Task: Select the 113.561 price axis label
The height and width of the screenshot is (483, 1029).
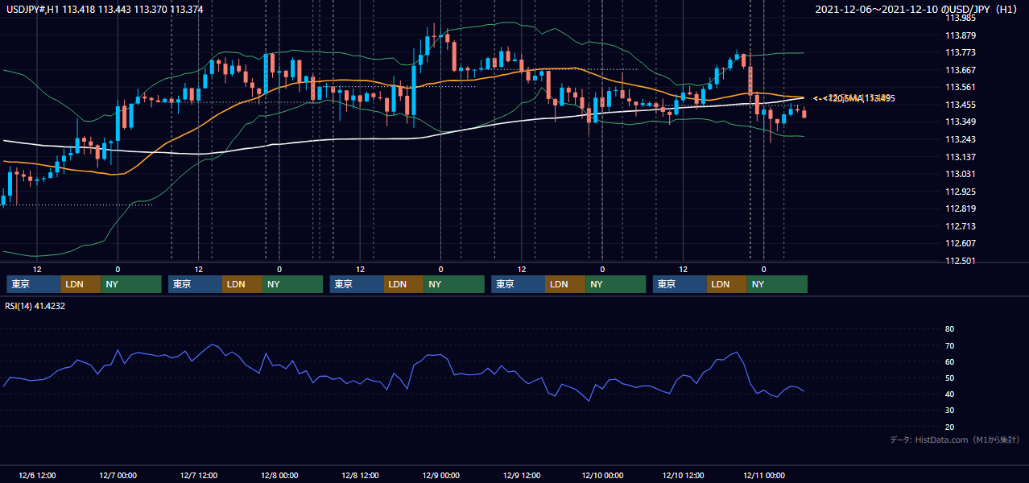Action: click(x=961, y=87)
